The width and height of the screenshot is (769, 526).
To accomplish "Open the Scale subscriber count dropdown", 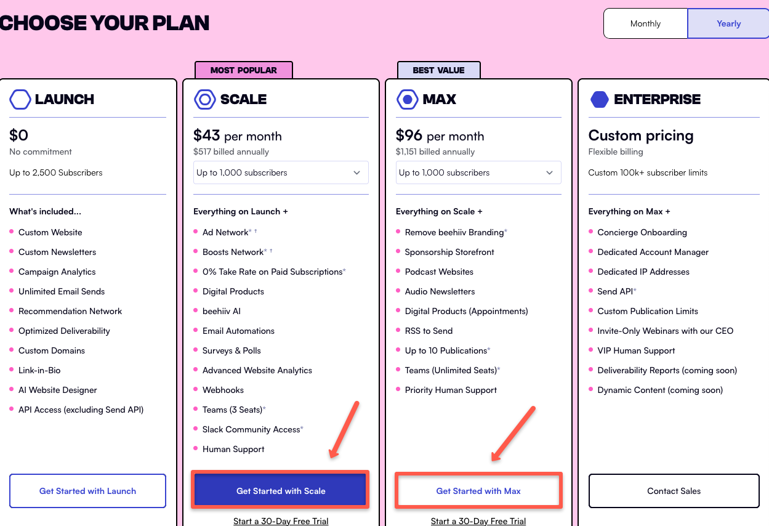I will [x=281, y=172].
